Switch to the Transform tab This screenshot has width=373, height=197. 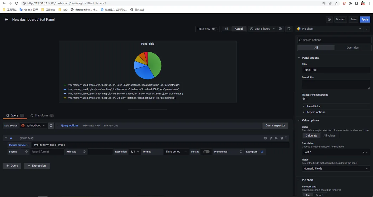[x=42, y=116]
